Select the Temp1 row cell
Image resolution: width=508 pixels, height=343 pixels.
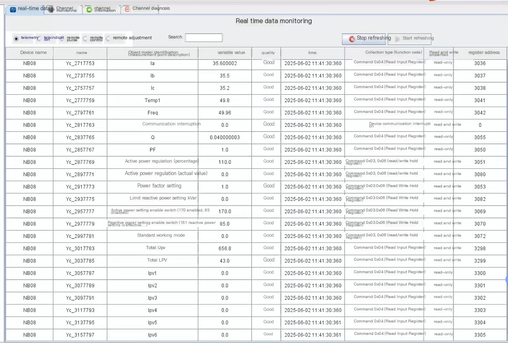coord(153,100)
